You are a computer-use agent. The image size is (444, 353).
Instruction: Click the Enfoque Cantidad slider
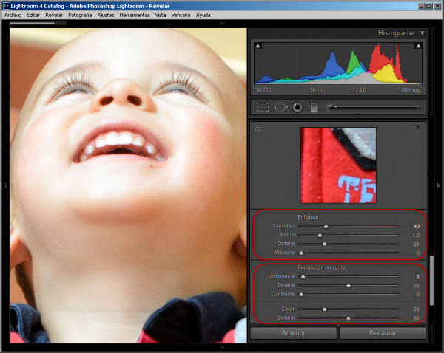point(349,226)
